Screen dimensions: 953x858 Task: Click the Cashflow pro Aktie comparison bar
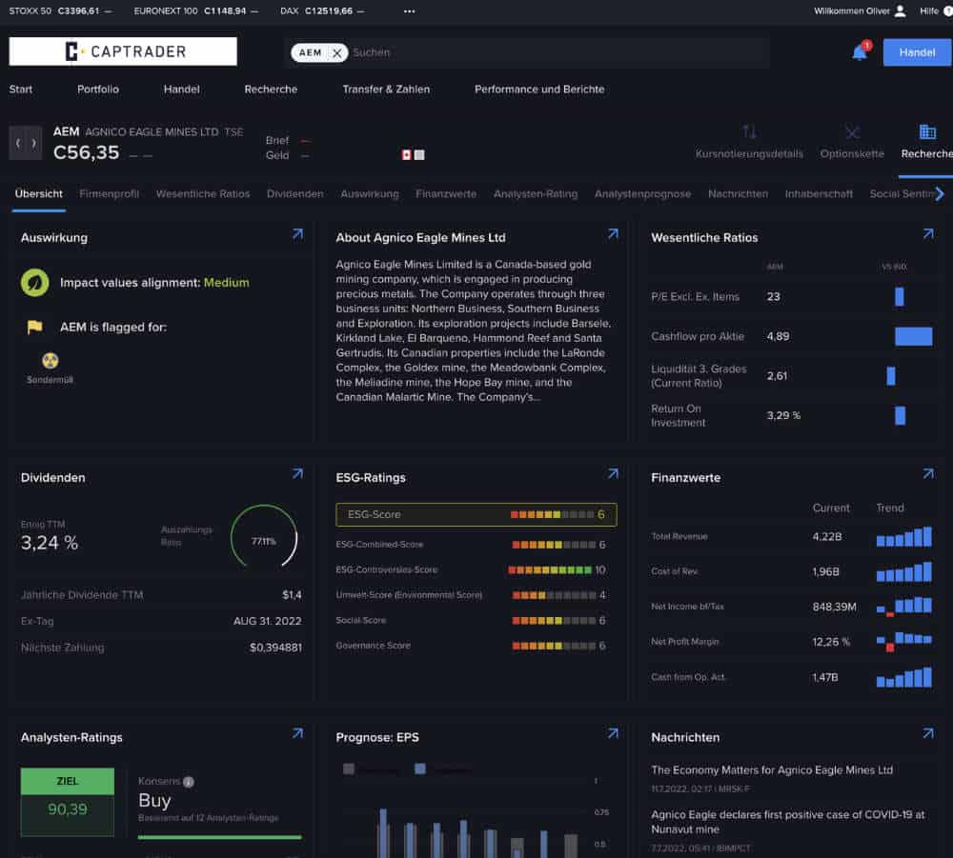pos(914,336)
